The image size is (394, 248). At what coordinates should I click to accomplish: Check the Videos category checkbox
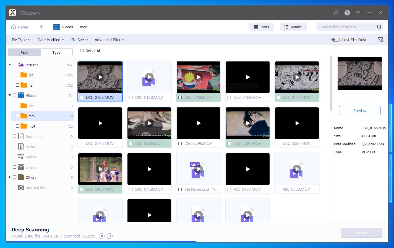click(x=15, y=95)
